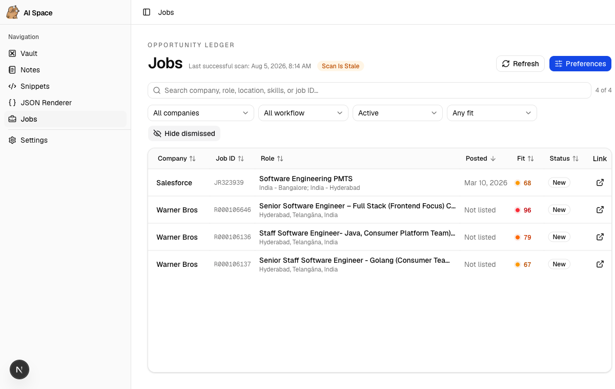Click New status badge for R000106137
Viewport: 615px width, 389px height.
[559, 264]
